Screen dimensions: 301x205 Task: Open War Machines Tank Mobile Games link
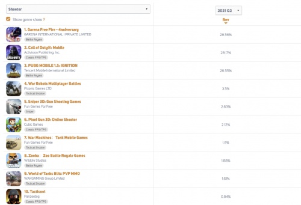pyautogui.click(x=56, y=138)
